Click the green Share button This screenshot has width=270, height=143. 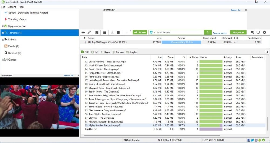pyautogui.click(x=140, y=32)
